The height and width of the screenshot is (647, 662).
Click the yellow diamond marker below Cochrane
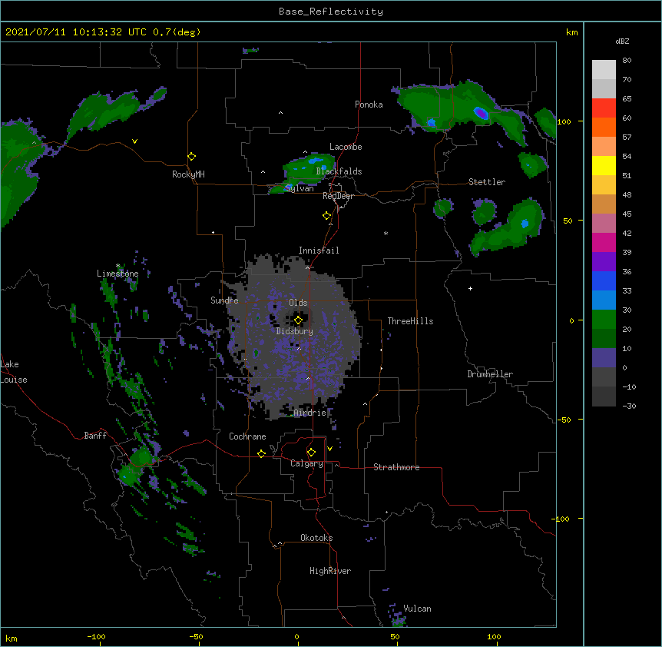(x=261, y=453)
